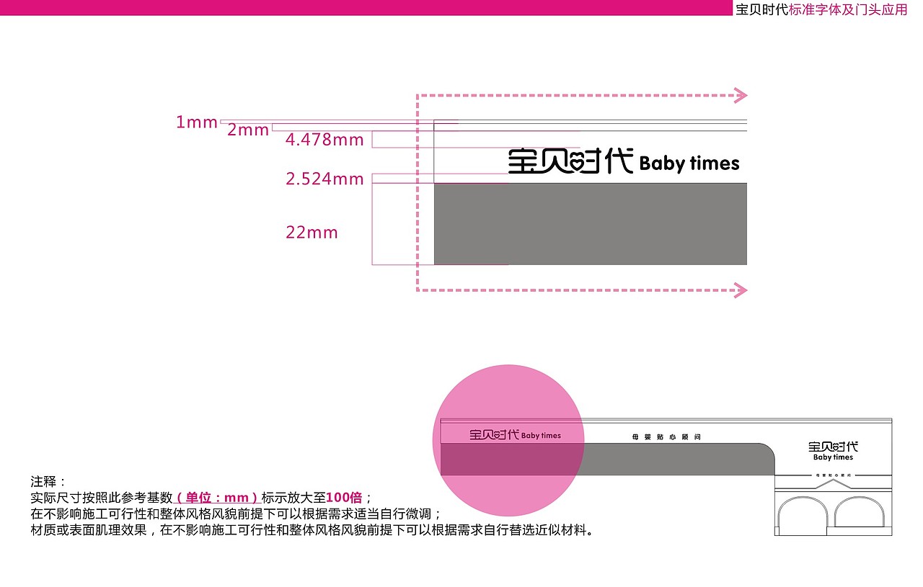Click the large 宝贝时代 Baby times logo
The height and width of the screenshot is (587, 923).
(x=624, y=161)
